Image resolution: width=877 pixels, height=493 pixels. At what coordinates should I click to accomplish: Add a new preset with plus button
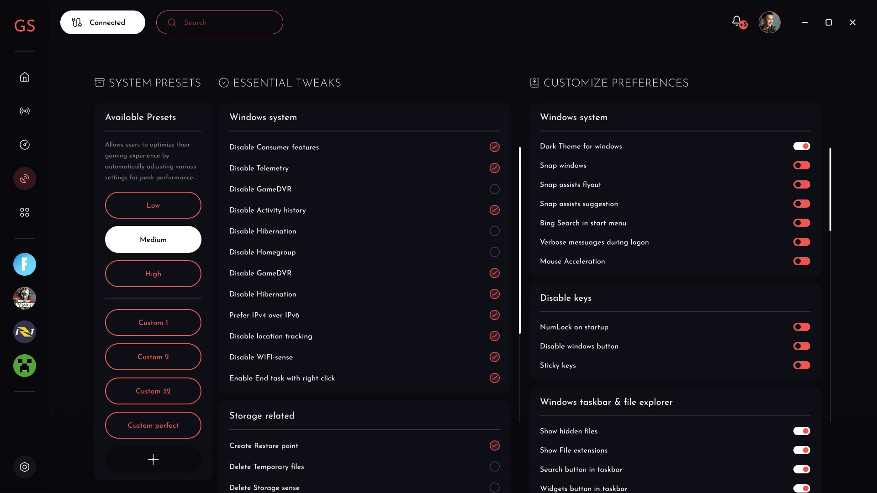point(153,459)
